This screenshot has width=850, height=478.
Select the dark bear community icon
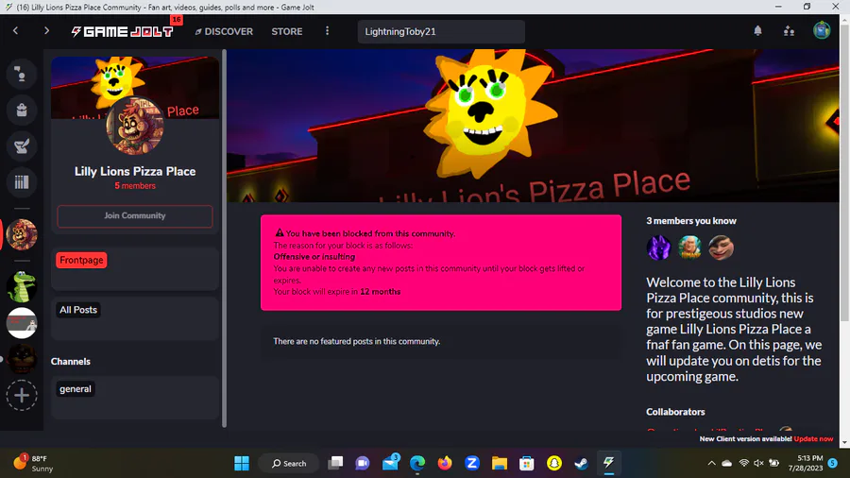22,359
